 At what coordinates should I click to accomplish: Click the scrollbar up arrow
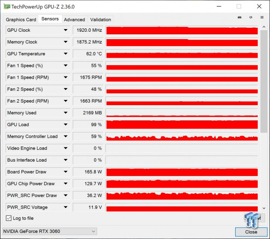pos(264,27)
